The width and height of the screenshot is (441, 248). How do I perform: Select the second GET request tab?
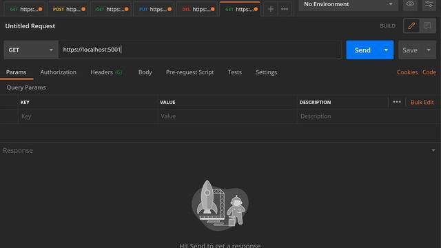[112, 9]
